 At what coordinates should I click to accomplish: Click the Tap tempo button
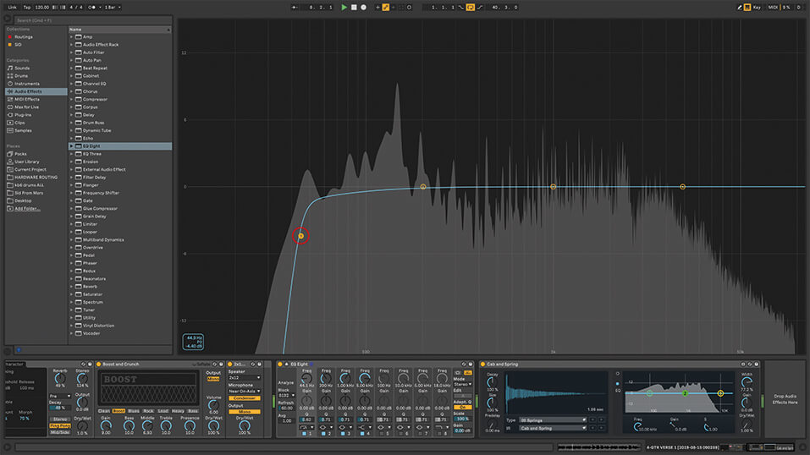click(27, 8)
